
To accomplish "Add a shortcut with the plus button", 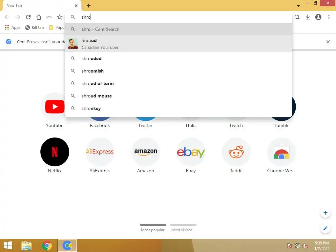I will tap(325, 213).
